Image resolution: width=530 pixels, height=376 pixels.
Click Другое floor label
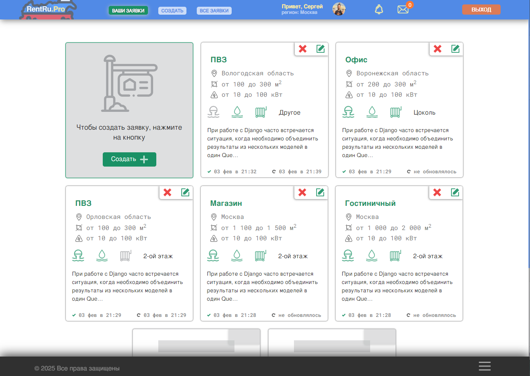(x=290, y=113)
